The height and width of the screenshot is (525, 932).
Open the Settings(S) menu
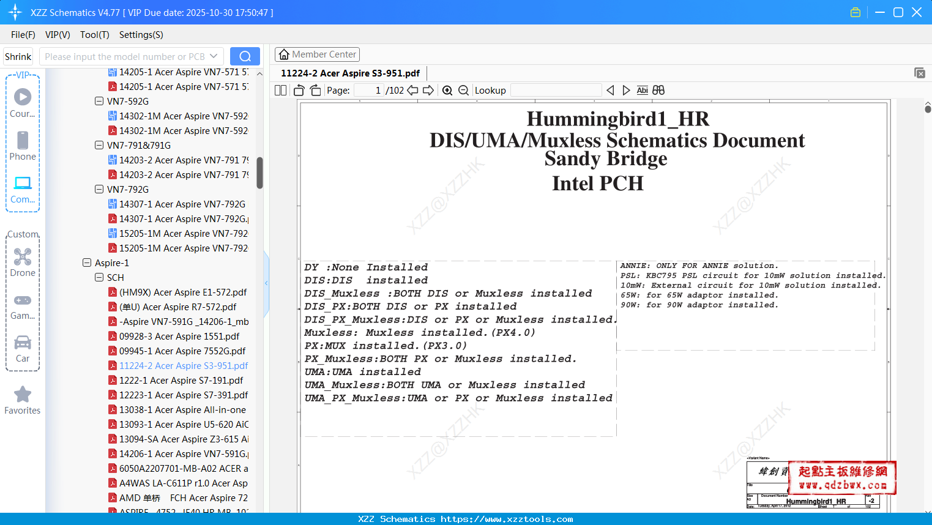click(x=141, y=35)
